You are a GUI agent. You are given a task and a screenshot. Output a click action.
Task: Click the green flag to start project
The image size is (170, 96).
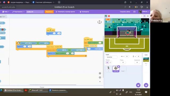tap(106, 16)
